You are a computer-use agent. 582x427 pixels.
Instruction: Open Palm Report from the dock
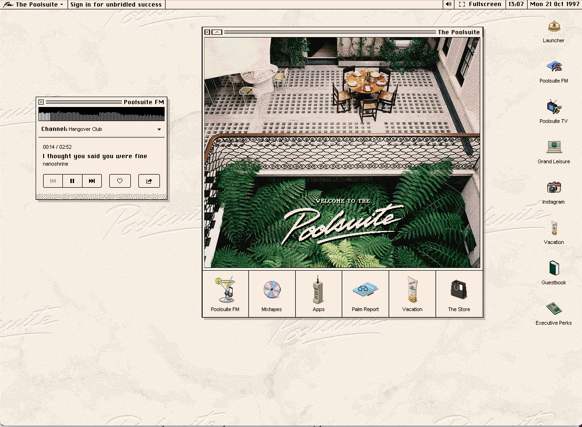pos(365,294)
